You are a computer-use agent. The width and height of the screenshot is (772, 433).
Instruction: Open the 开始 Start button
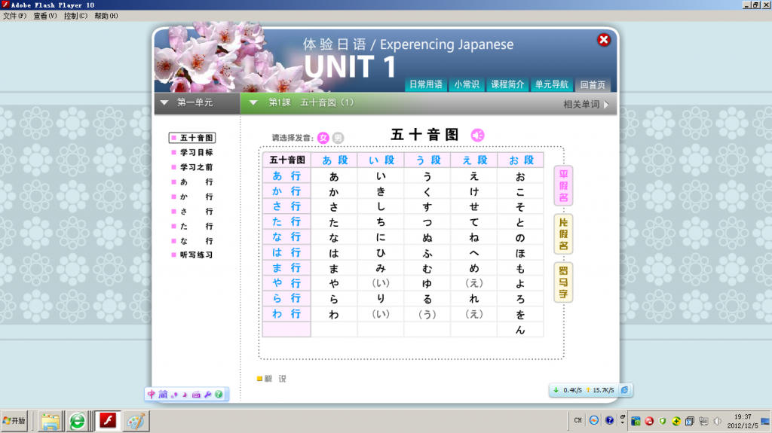(x=14, y=421)
